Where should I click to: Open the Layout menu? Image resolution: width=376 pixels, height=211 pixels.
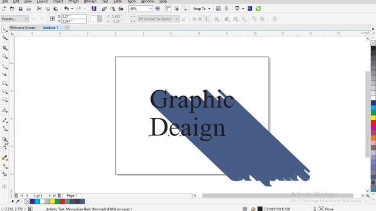pos(42,1)
